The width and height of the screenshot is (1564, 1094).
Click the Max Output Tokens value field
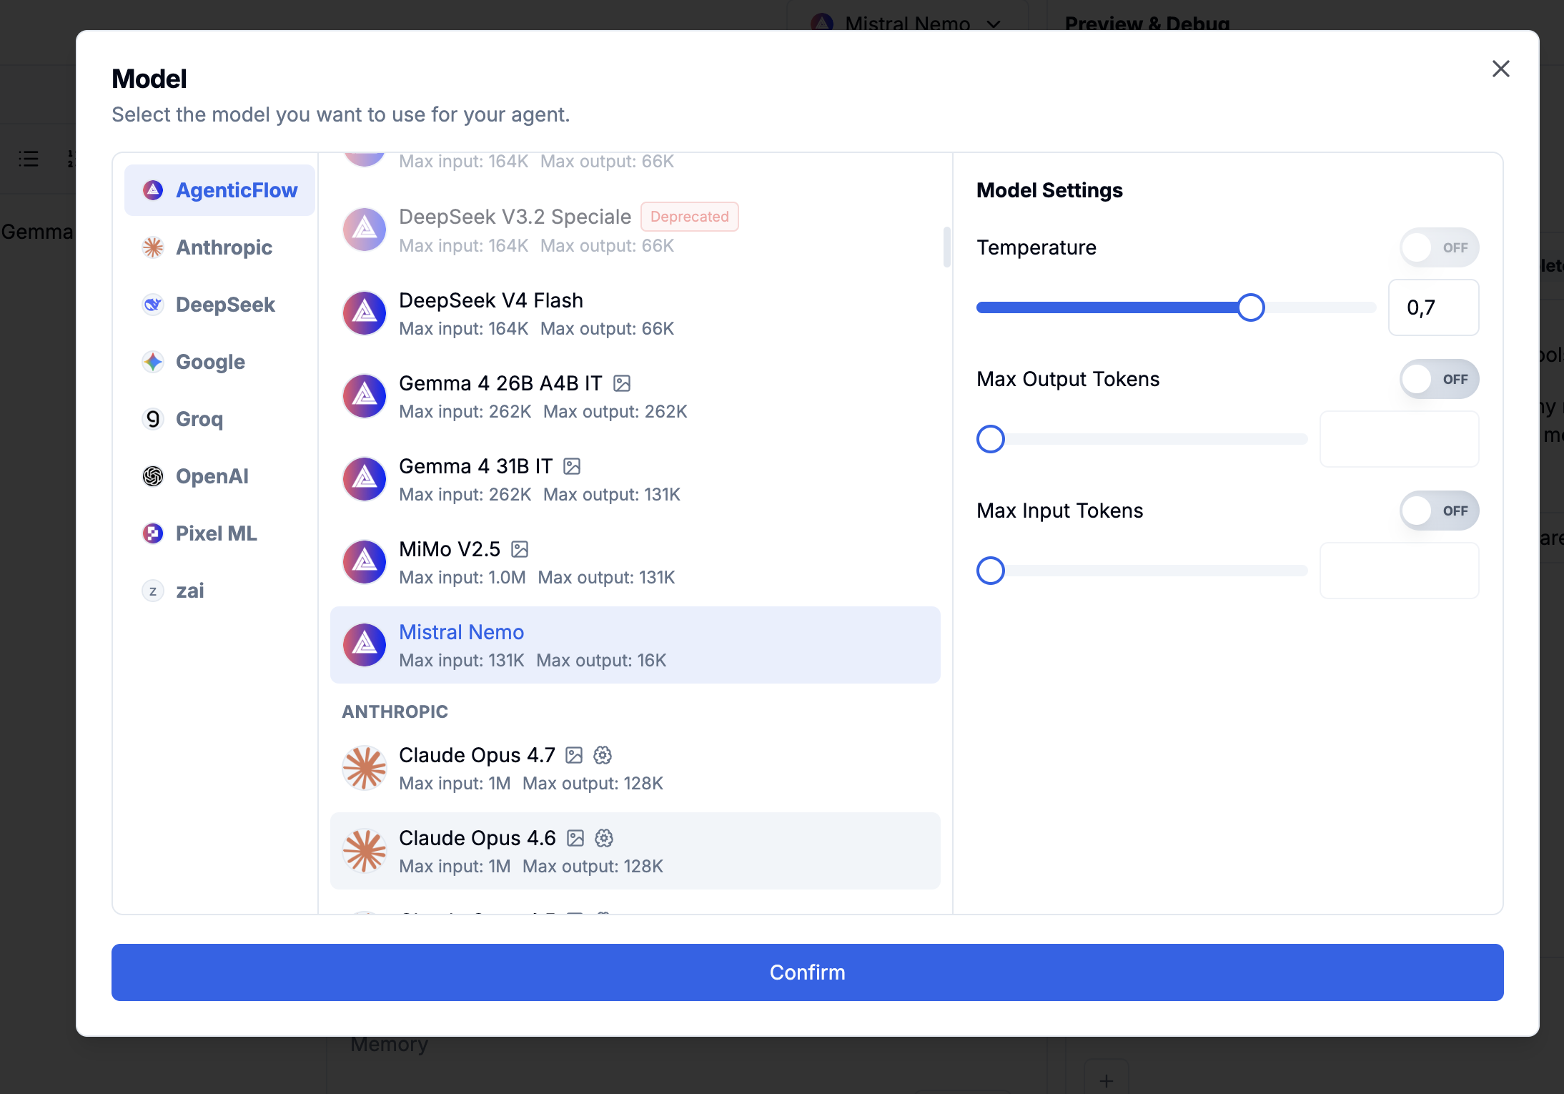point(1400,439)
